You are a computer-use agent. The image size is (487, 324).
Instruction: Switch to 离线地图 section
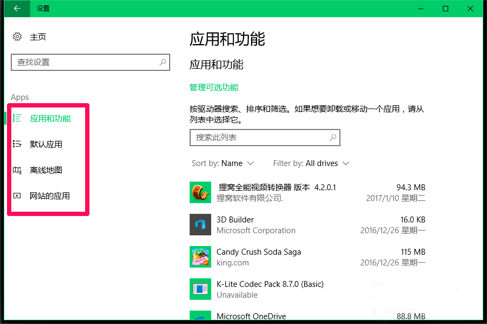46,170
